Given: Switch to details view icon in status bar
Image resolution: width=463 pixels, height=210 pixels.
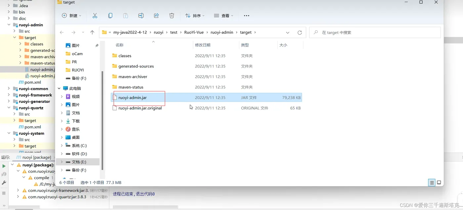Looking at the screenshot, I should pyautogui.click(x=432, y=182).
